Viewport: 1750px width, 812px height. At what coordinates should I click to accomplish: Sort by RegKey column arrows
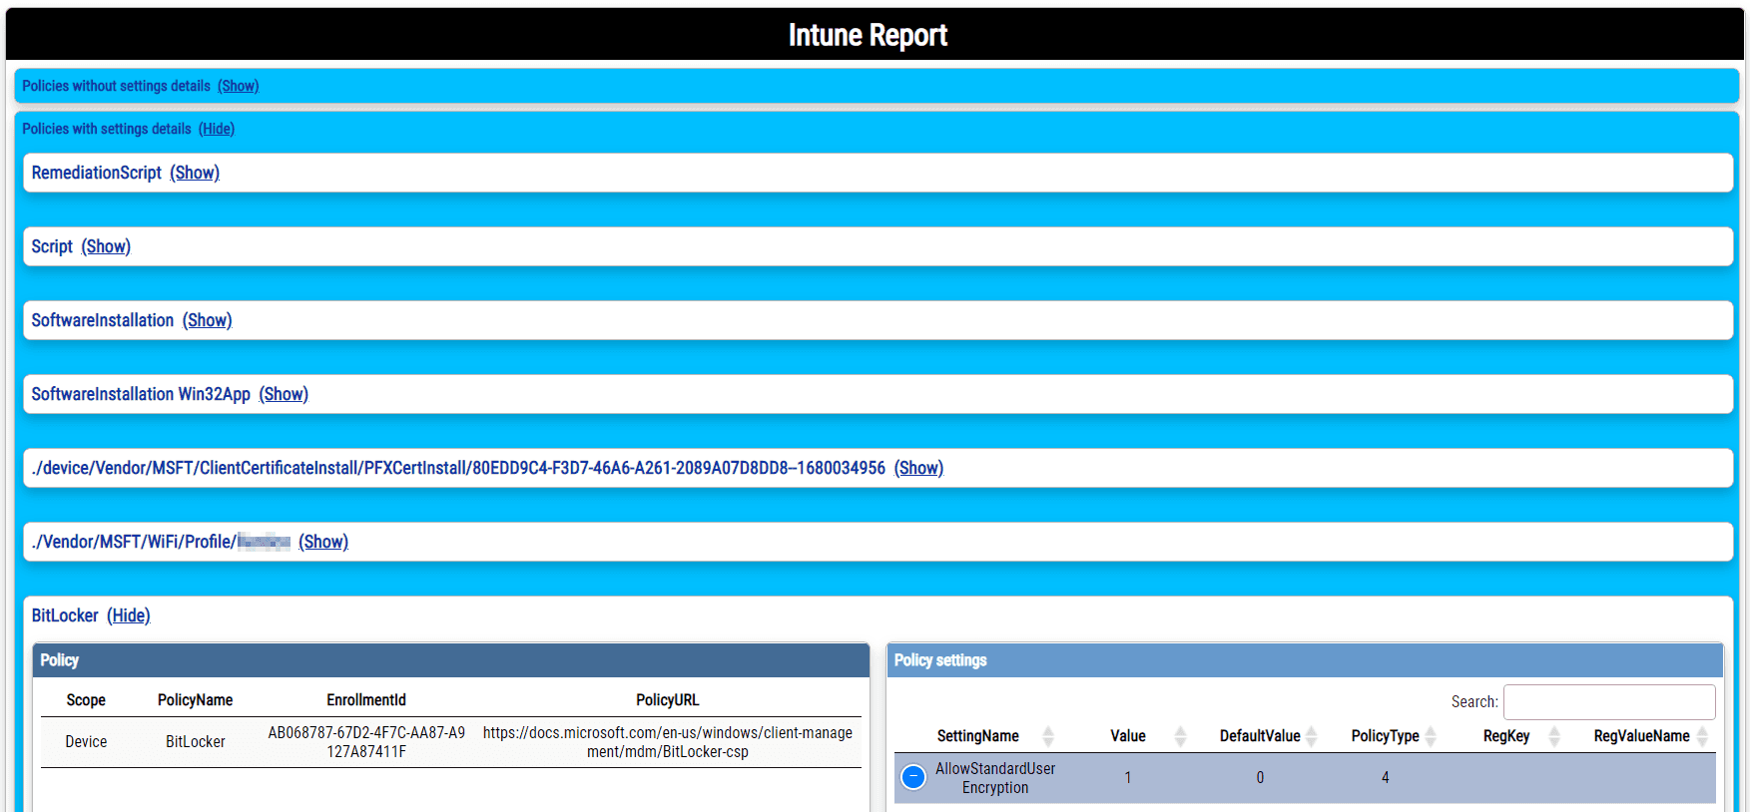1553,736
